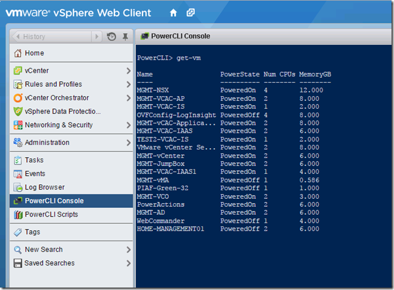Expand the Networking & Security chevron

[x=128, y=125]
